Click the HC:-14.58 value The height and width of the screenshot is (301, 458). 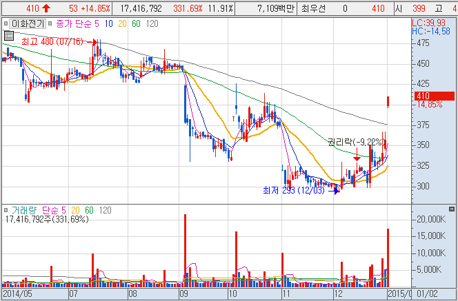[431, 31]
